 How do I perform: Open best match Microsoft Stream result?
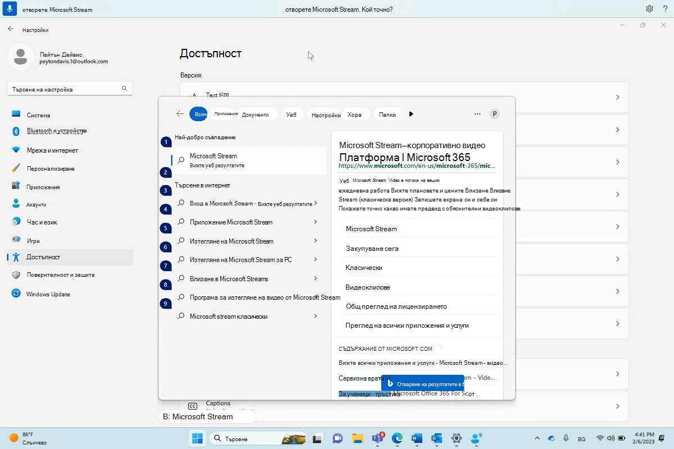click(x=249, y=160)
